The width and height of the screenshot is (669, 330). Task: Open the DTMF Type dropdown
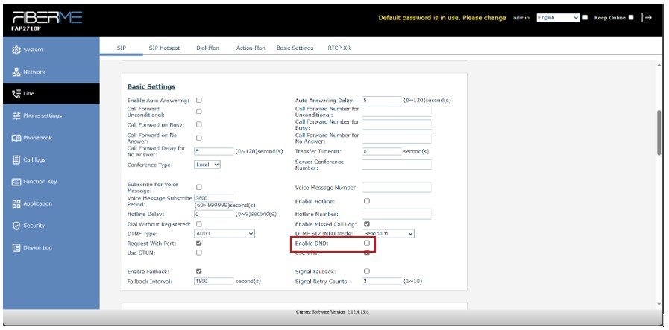click(224, 234)
